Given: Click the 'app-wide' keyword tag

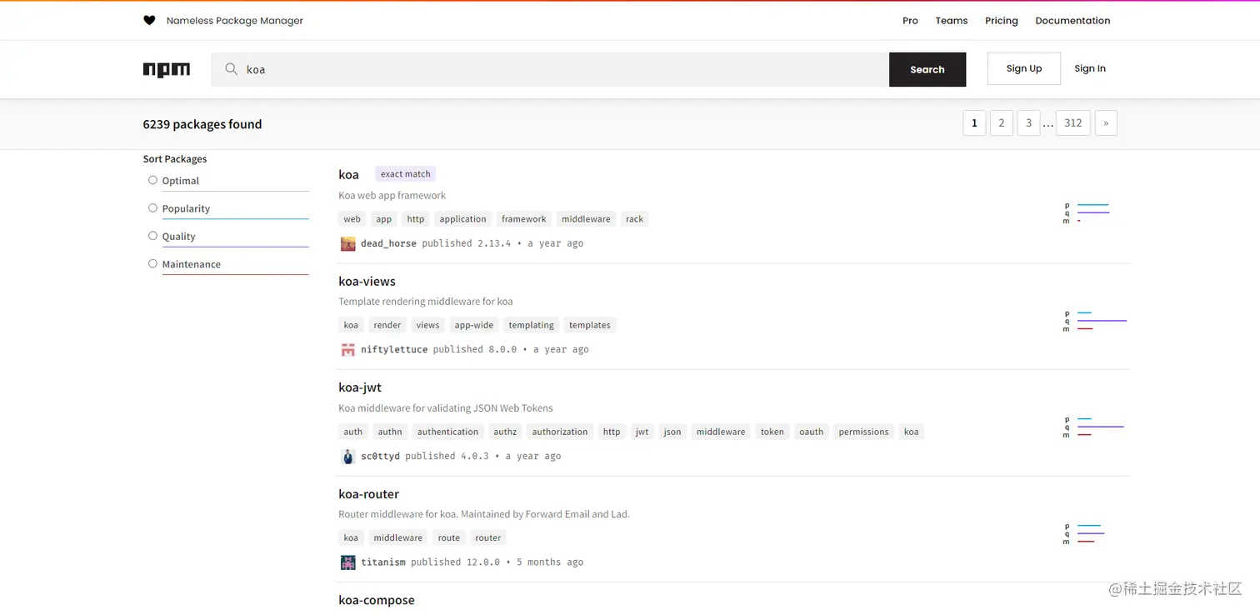Looking at the screenshot, I should [x=474, y=325].
